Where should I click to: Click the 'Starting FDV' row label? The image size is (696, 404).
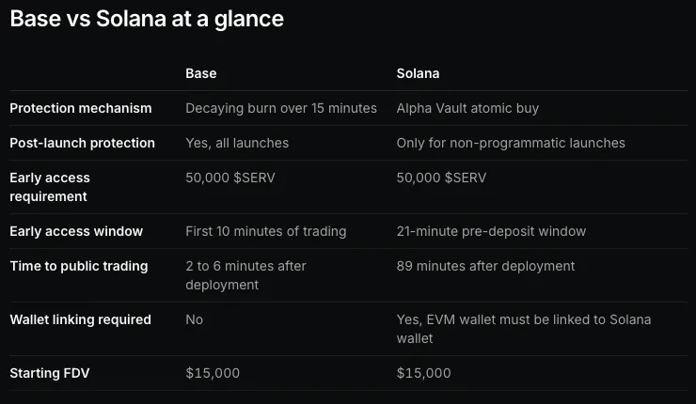click(x=50, y=373)
